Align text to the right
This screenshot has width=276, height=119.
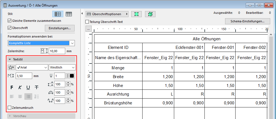[28, 97]
